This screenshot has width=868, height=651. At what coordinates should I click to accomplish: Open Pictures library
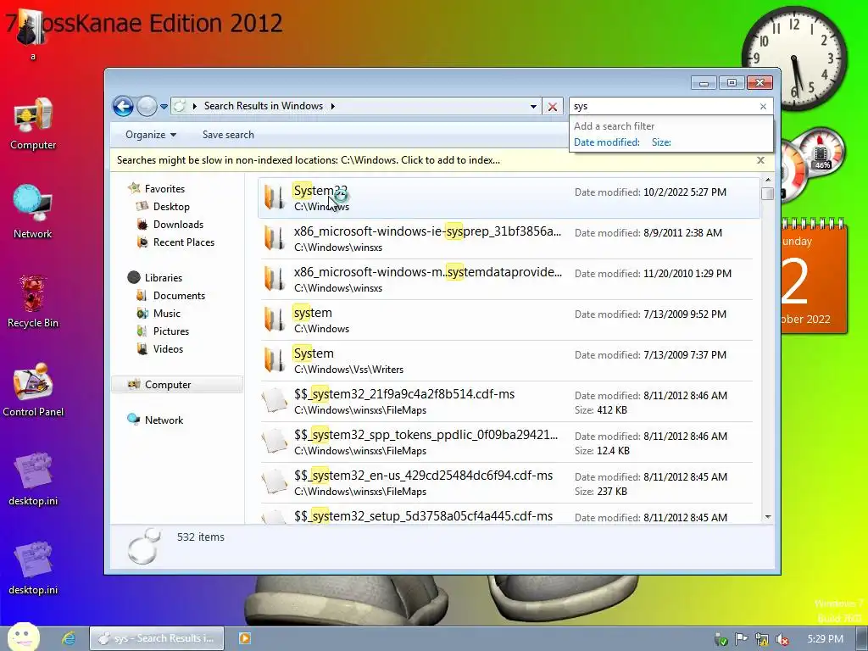point(171,331)
